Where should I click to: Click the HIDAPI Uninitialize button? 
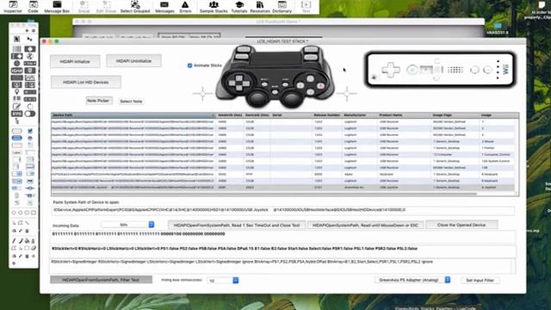coord(134,61)
